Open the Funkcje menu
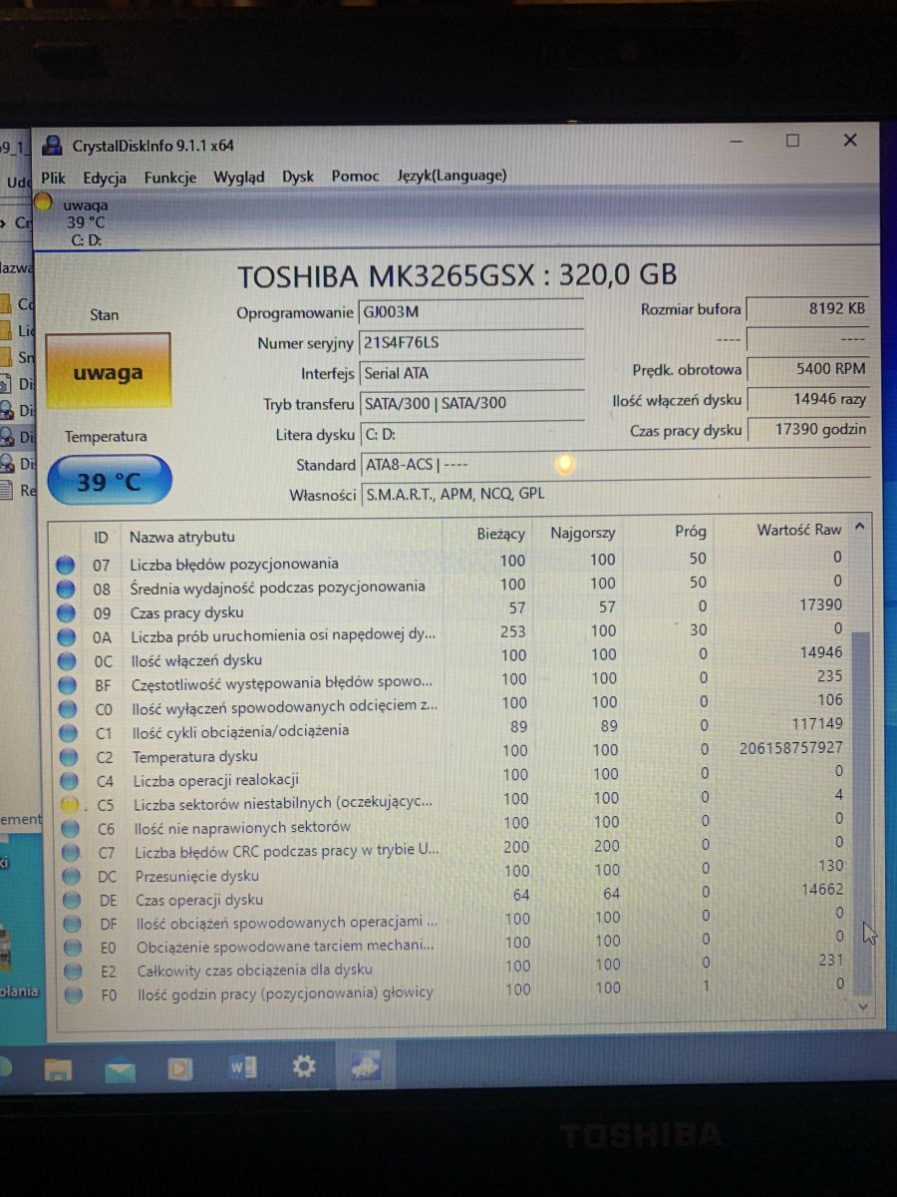Image resolution: width=897 pixels, height=1197 pixels. pos(169,178)
